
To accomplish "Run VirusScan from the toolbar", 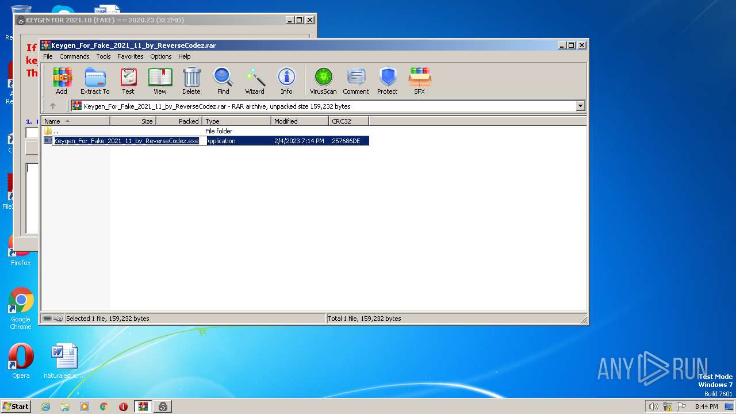I will (323, 80).
